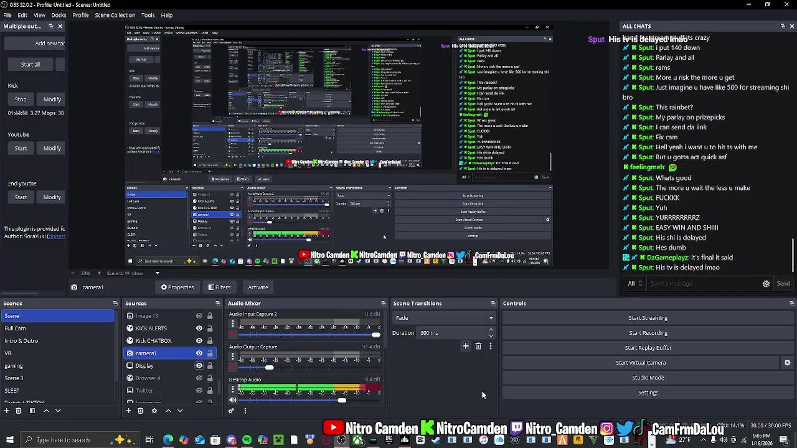Open the Tools menu
This screenshot has width=797, height=448.
point(148,15)
